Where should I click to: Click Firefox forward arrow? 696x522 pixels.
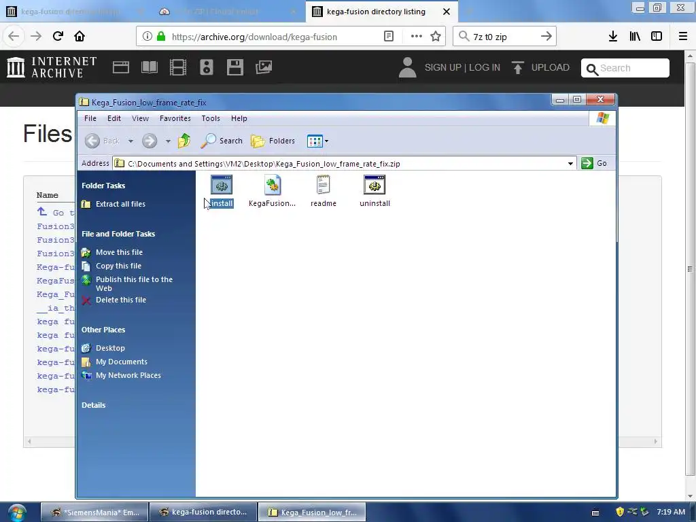click(x=36, y=37)
